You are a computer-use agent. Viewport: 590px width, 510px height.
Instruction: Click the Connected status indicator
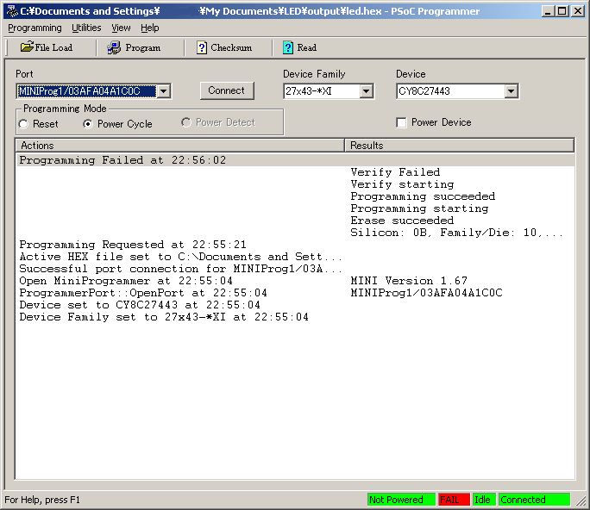[533, 500]
